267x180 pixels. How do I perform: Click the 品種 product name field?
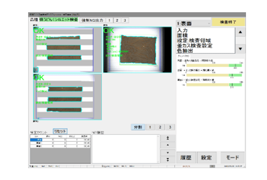coord(59,20)
